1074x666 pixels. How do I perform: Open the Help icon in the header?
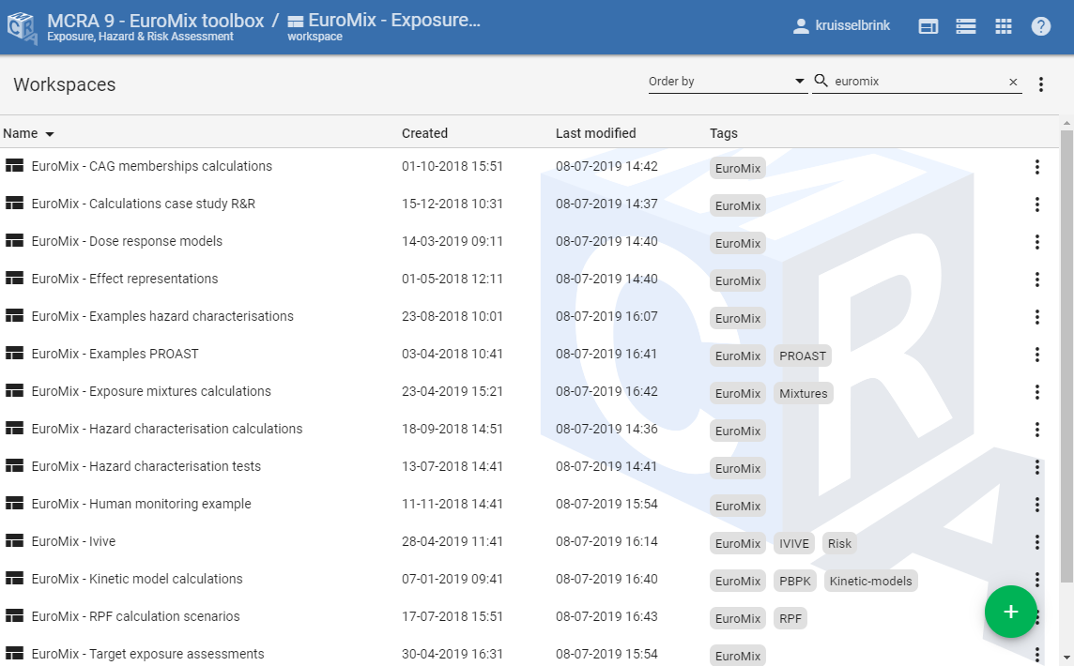(1041, 25)
